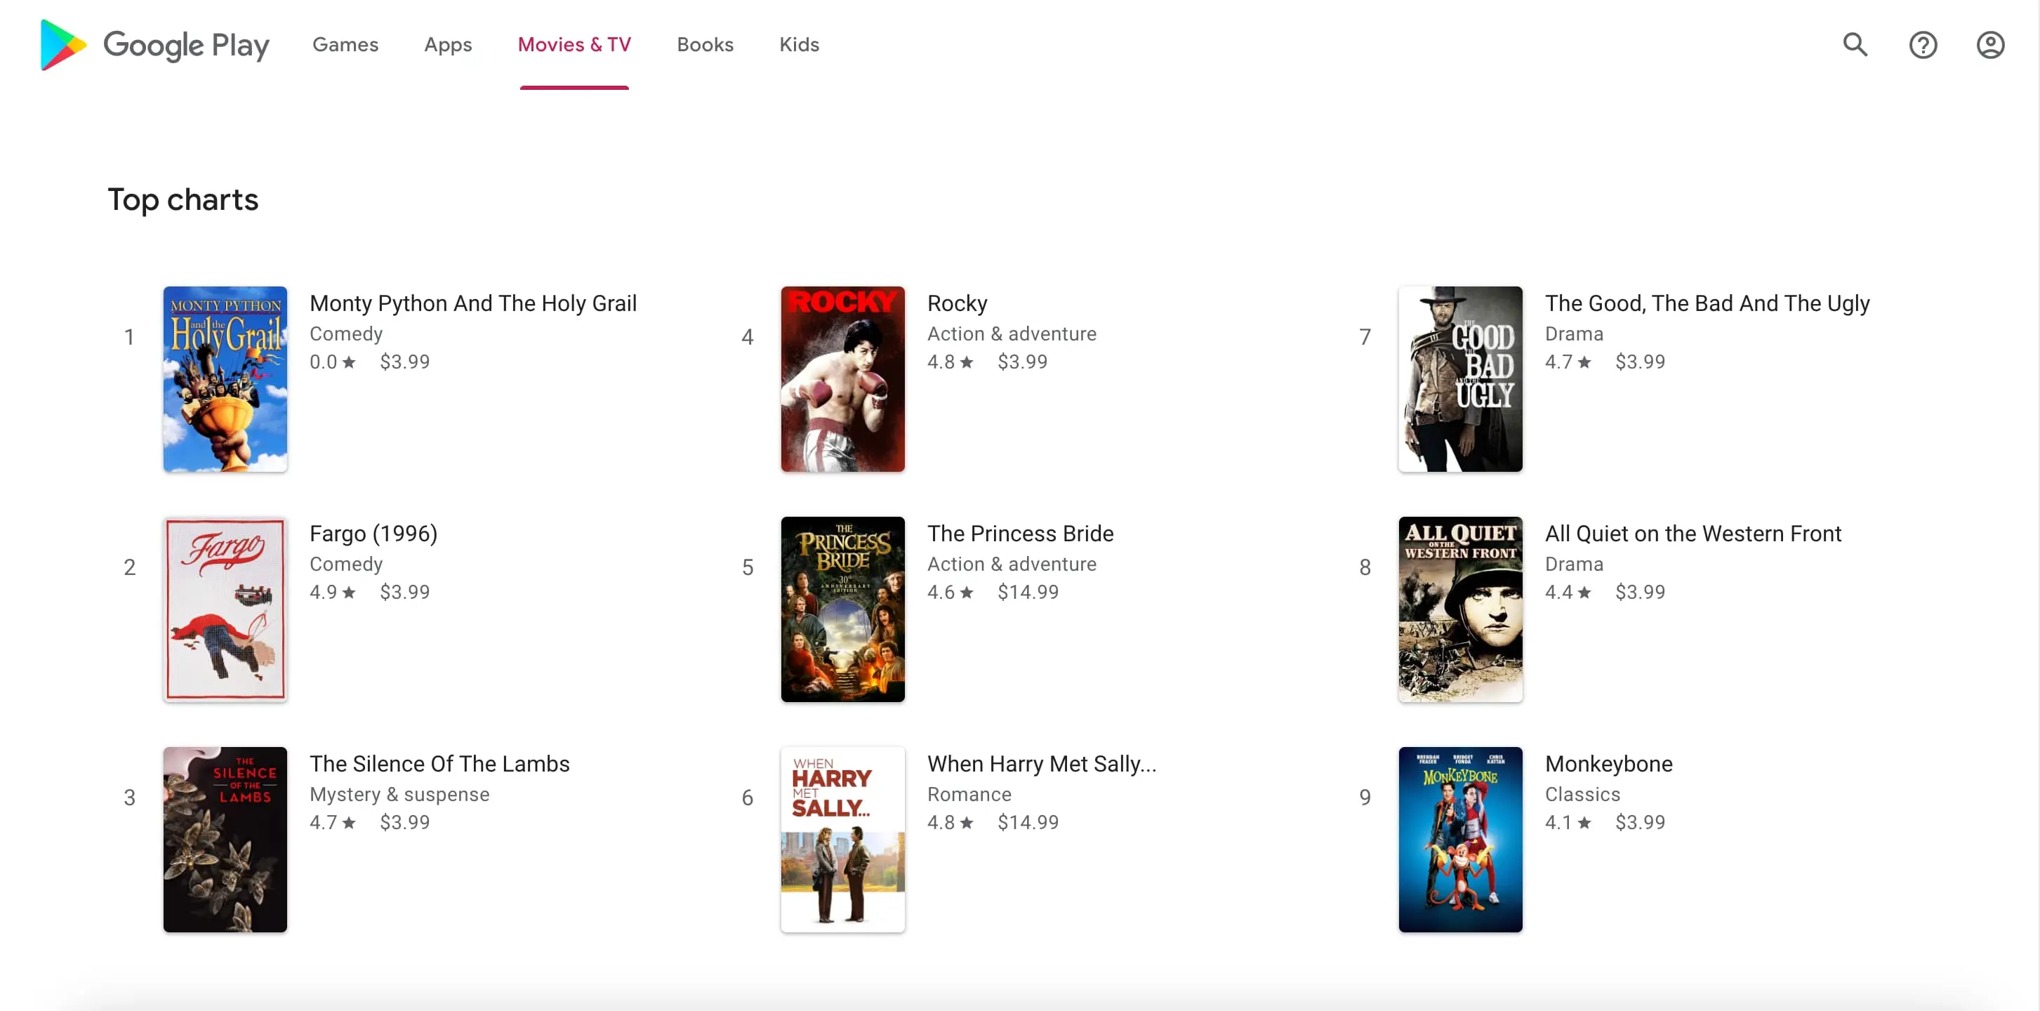Click the Fargo (1996) title
This screenshot has width=2040, height=1011.
point(373,534)
